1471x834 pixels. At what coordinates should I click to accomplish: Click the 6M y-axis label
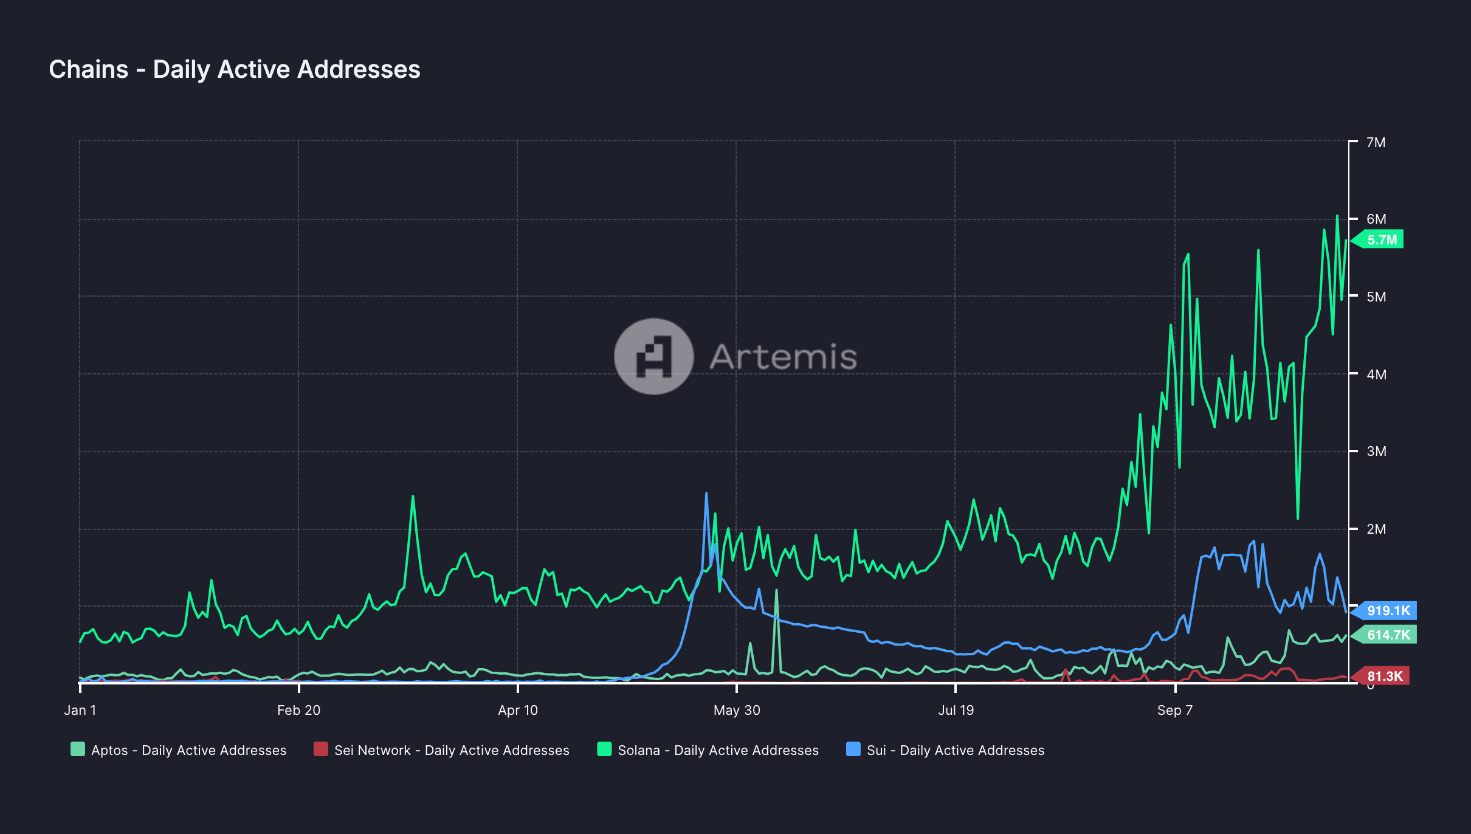coord(1376,219)
